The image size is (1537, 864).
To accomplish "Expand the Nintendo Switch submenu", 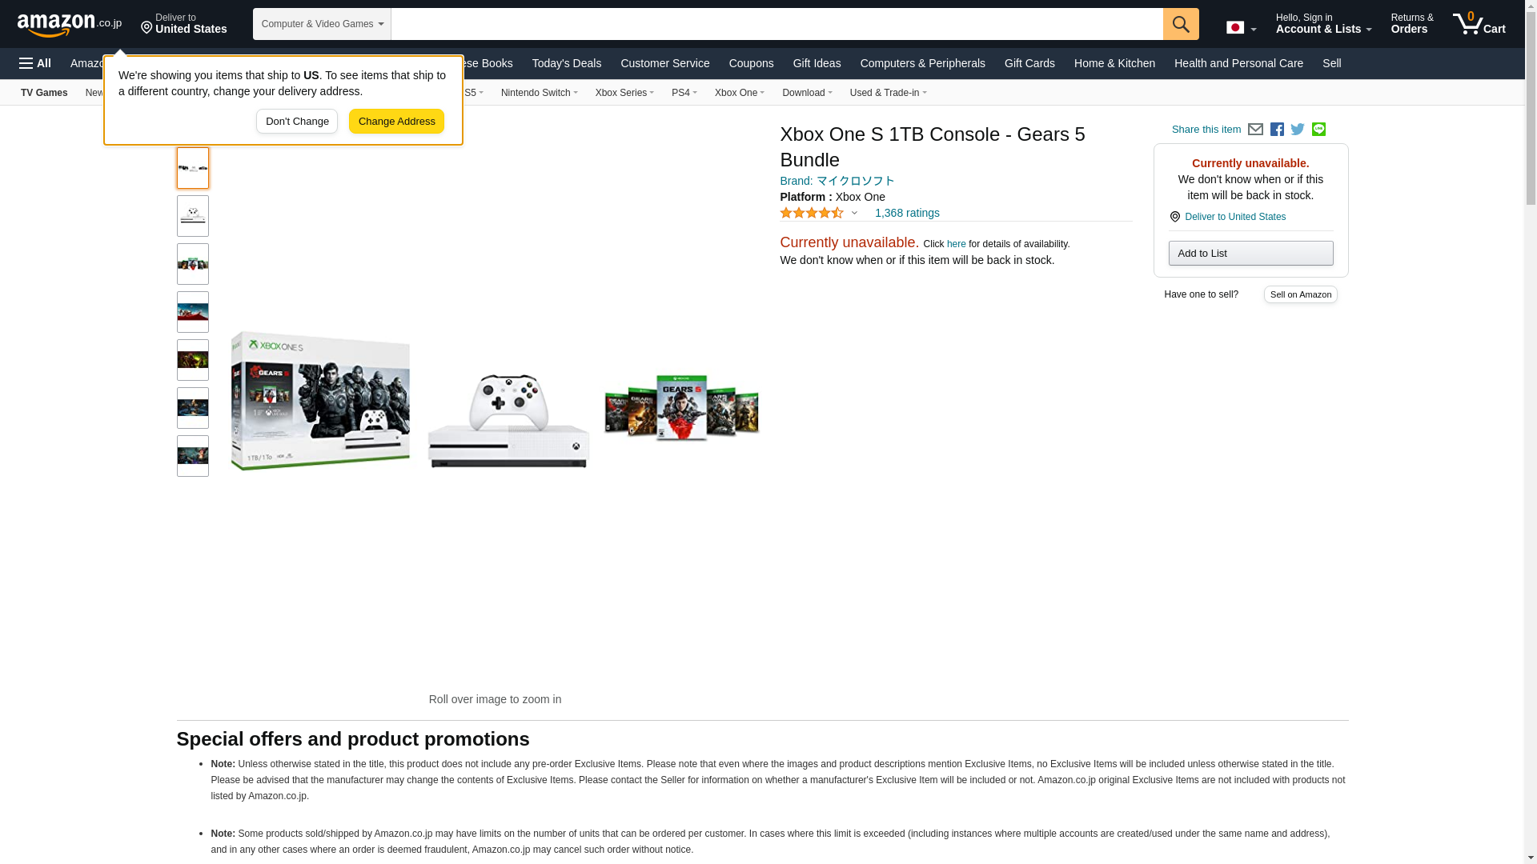I will coord(539,93).
